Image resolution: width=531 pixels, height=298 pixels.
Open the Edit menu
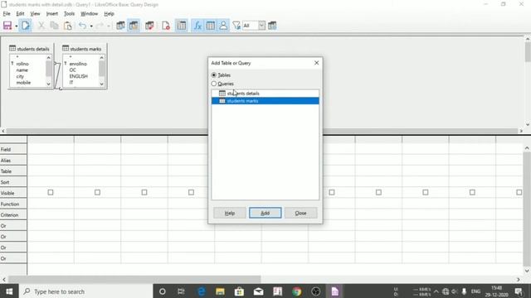tap(20, 14)
